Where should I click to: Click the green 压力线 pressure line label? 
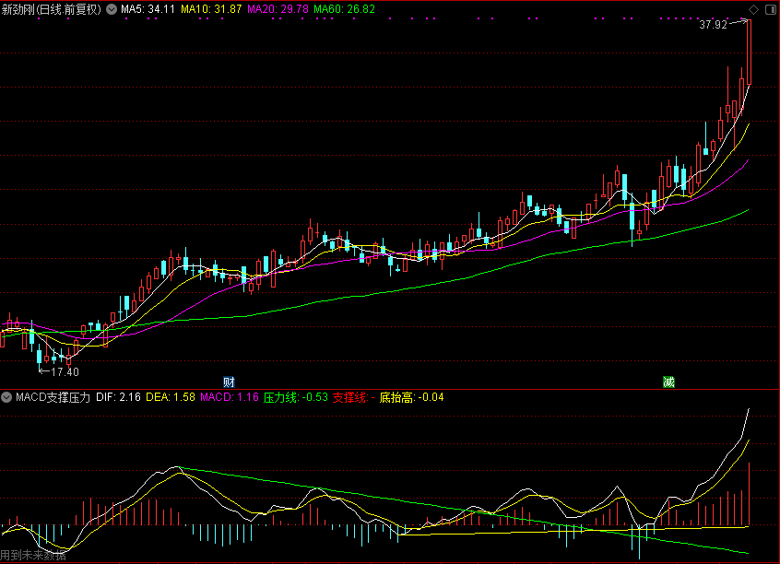[x=295, y=398]
